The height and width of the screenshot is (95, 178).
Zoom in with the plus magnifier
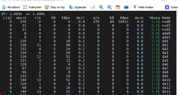101,7
